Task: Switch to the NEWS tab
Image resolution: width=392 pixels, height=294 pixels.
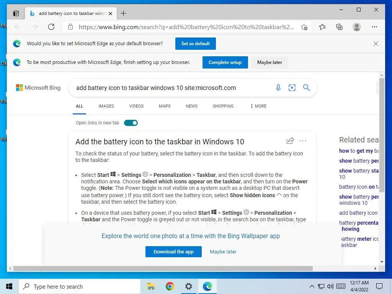Action: pos(191,106)
